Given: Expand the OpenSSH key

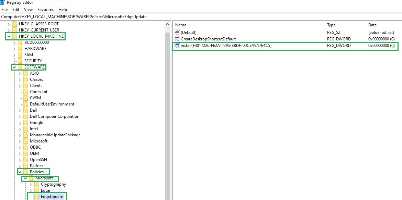Looking at the screenshot, I should [20, 159].
